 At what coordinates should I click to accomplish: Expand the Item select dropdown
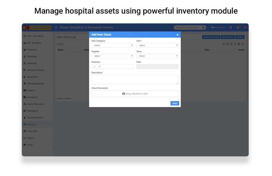157,45
